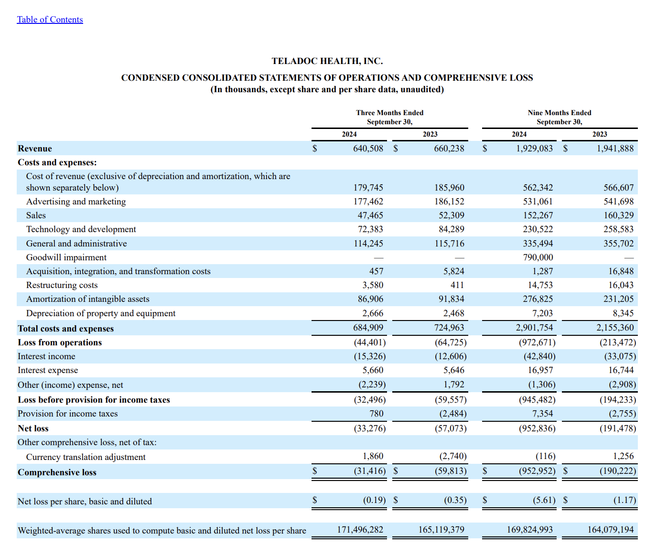
Task: Select the 'Comprehensive loss' row label
Action: click(57, 472)
